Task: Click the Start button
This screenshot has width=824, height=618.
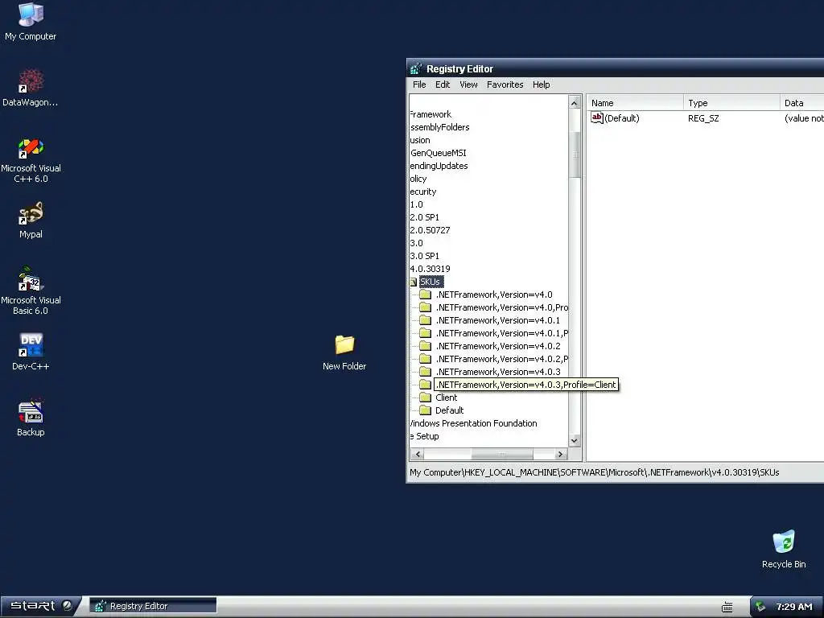Action: [x=40, y=606]
